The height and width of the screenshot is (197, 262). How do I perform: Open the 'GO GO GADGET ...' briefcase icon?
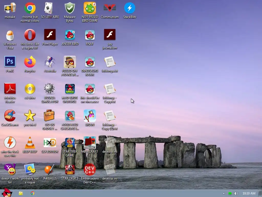(50, 120)
